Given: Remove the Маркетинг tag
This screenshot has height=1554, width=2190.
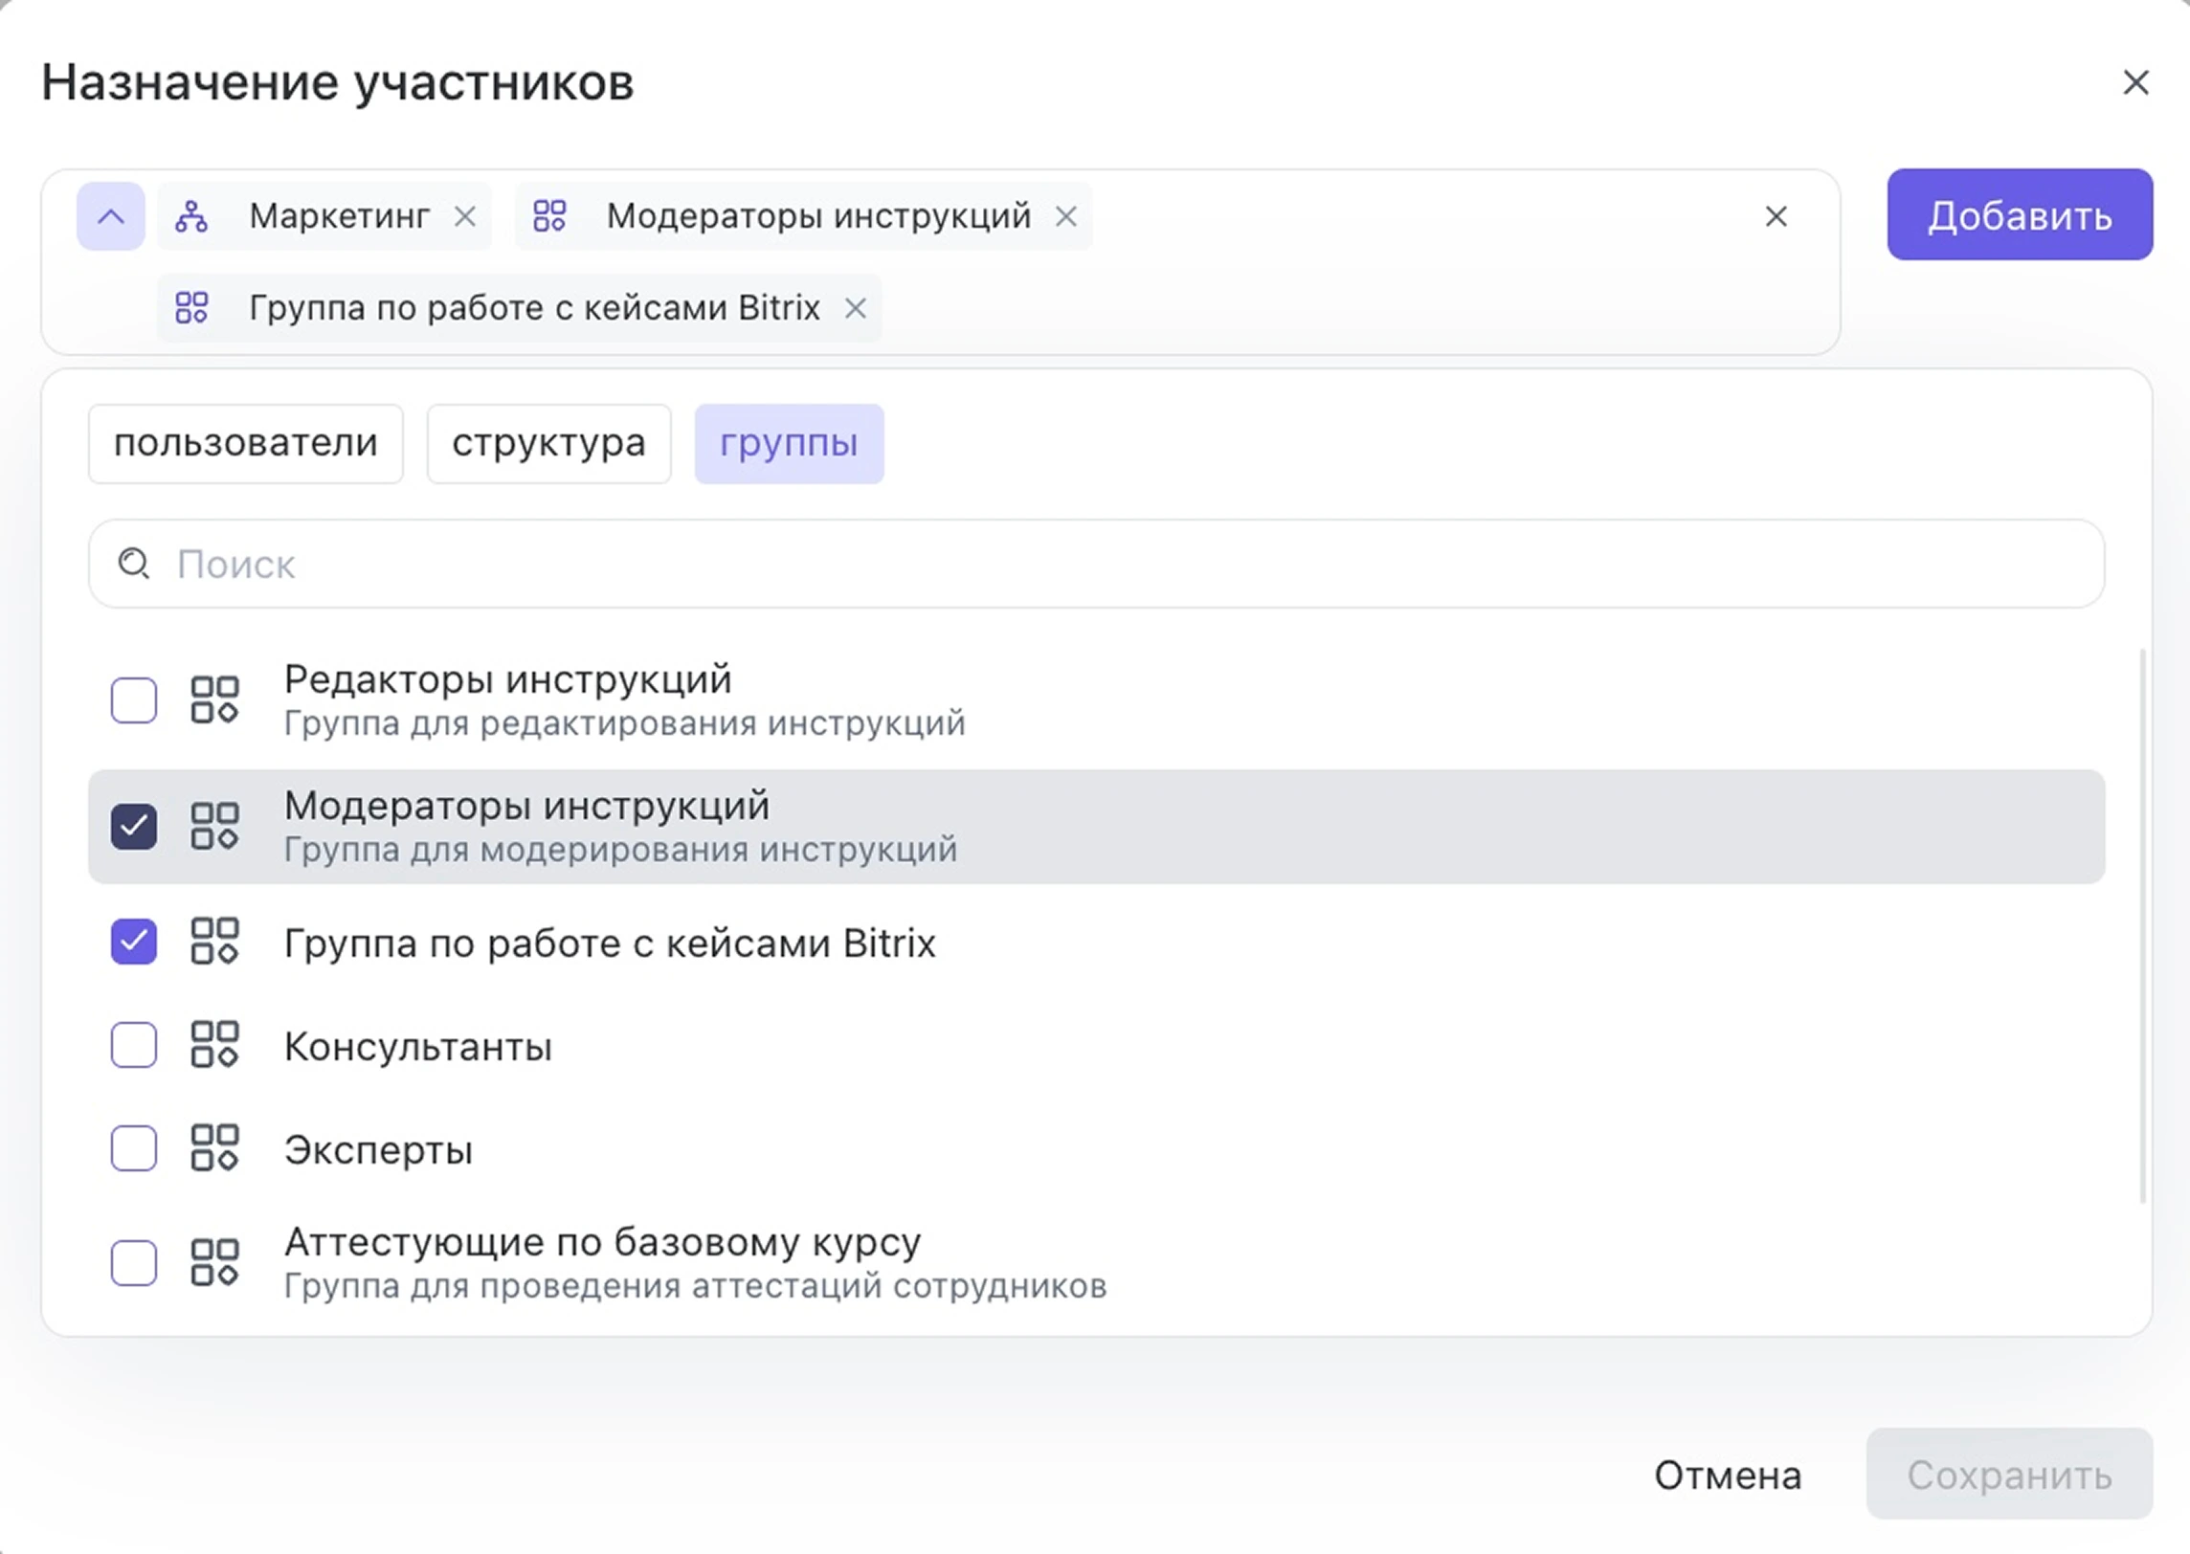Looking at the screenshot, I should click(465, 217).
